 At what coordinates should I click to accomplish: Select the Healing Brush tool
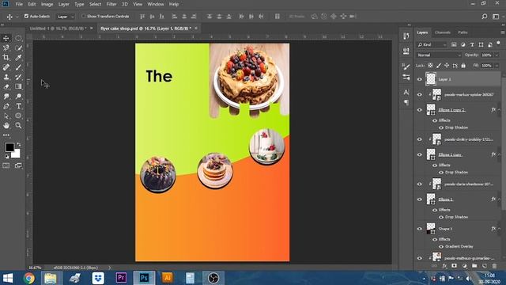click(6, 67)
